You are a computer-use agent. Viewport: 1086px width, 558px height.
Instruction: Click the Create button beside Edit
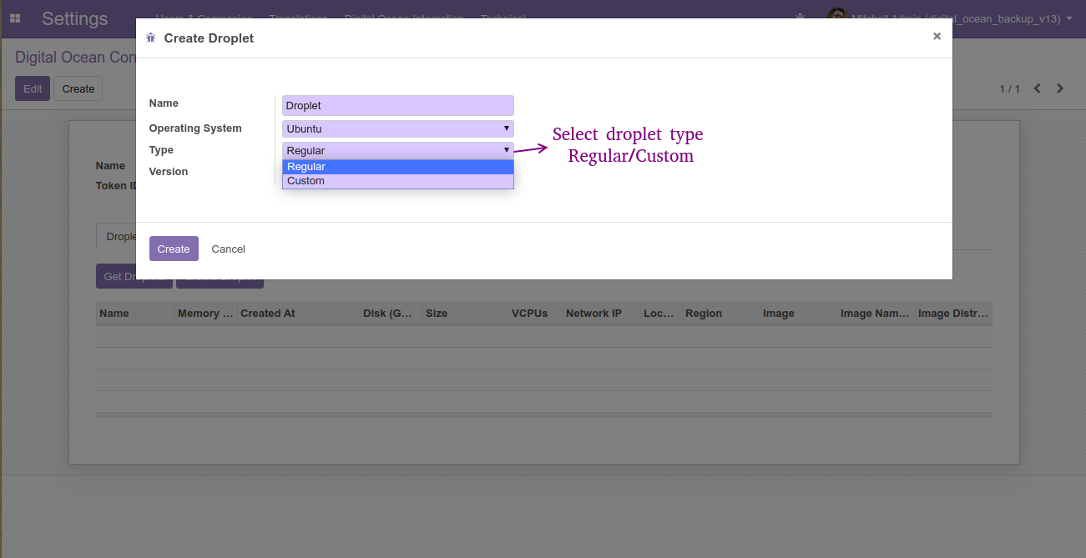78,88
